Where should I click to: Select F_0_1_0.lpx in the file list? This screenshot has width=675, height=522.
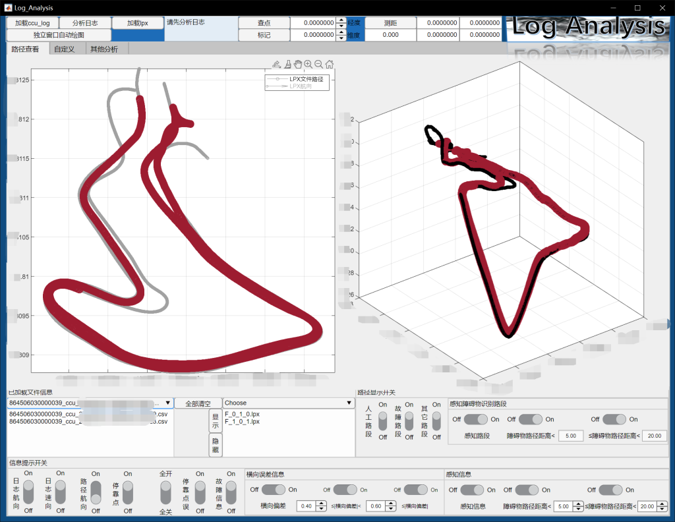(x=243, y=414)
